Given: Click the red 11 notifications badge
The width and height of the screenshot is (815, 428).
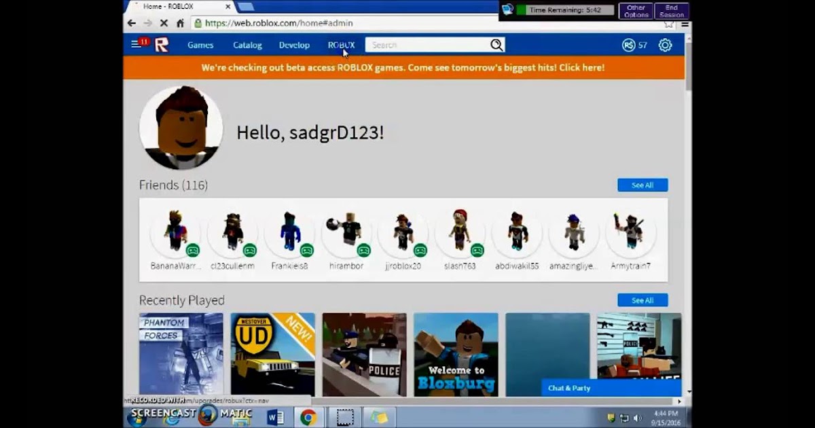Looking at the screenshot, I should (x=144, y=41).
